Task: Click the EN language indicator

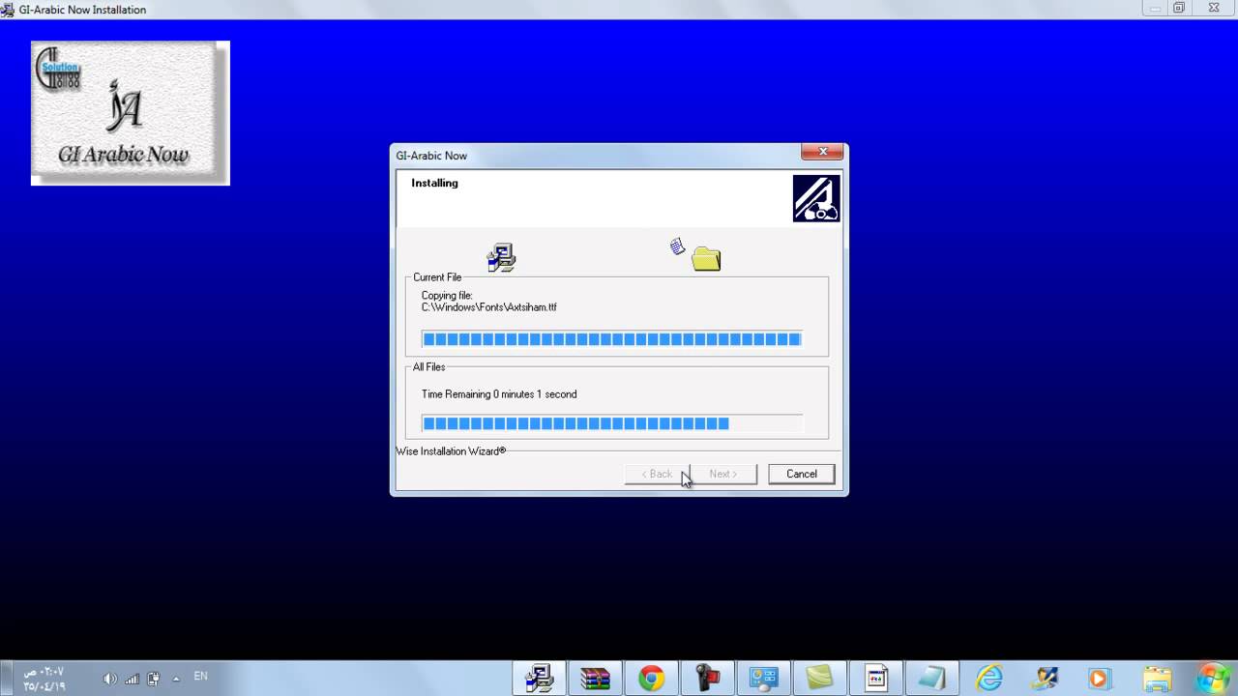Action: [200, 677]
